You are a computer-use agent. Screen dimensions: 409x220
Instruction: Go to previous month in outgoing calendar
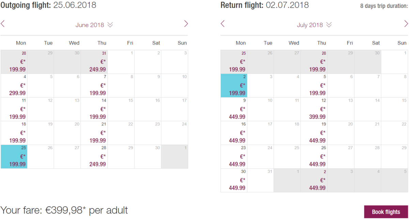pyautogui.click(x=3, y=24)
